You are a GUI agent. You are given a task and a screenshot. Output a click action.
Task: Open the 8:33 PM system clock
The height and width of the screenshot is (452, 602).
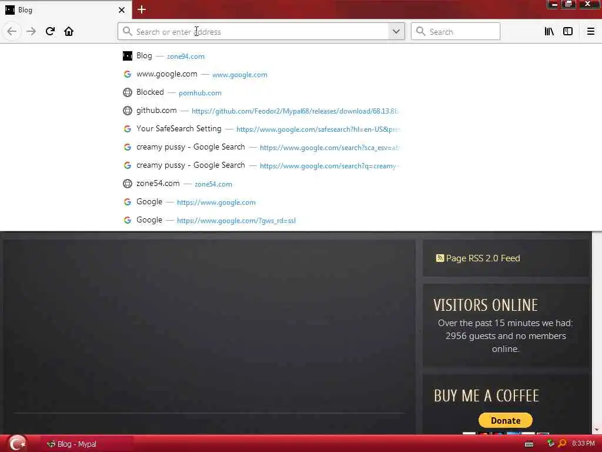pos(583,444)
